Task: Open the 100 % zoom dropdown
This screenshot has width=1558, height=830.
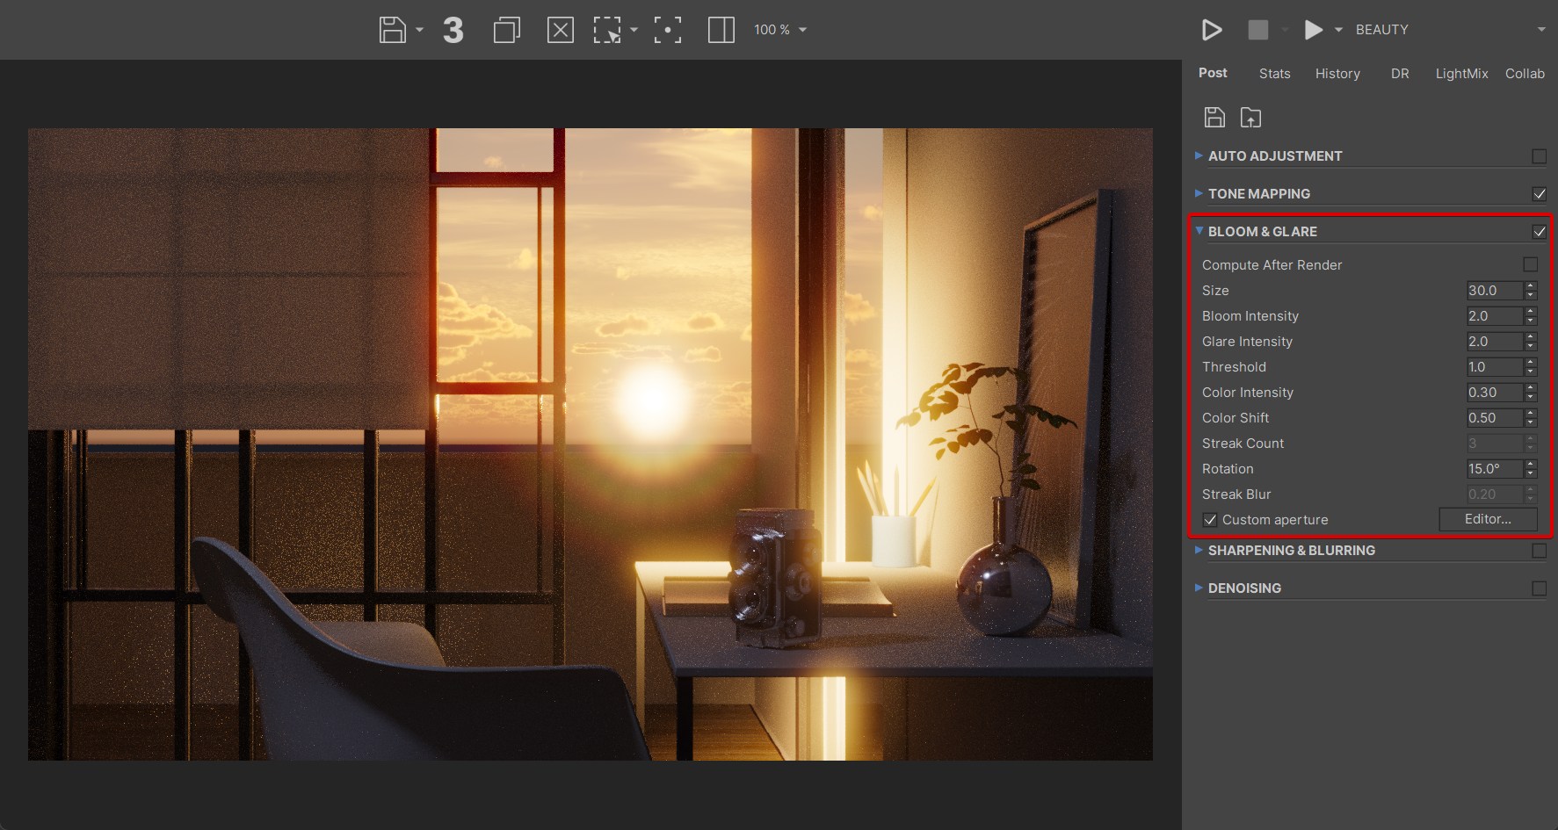Action: (x=780, y=30)
